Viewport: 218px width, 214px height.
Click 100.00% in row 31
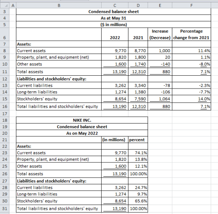(x=138, y=209)
